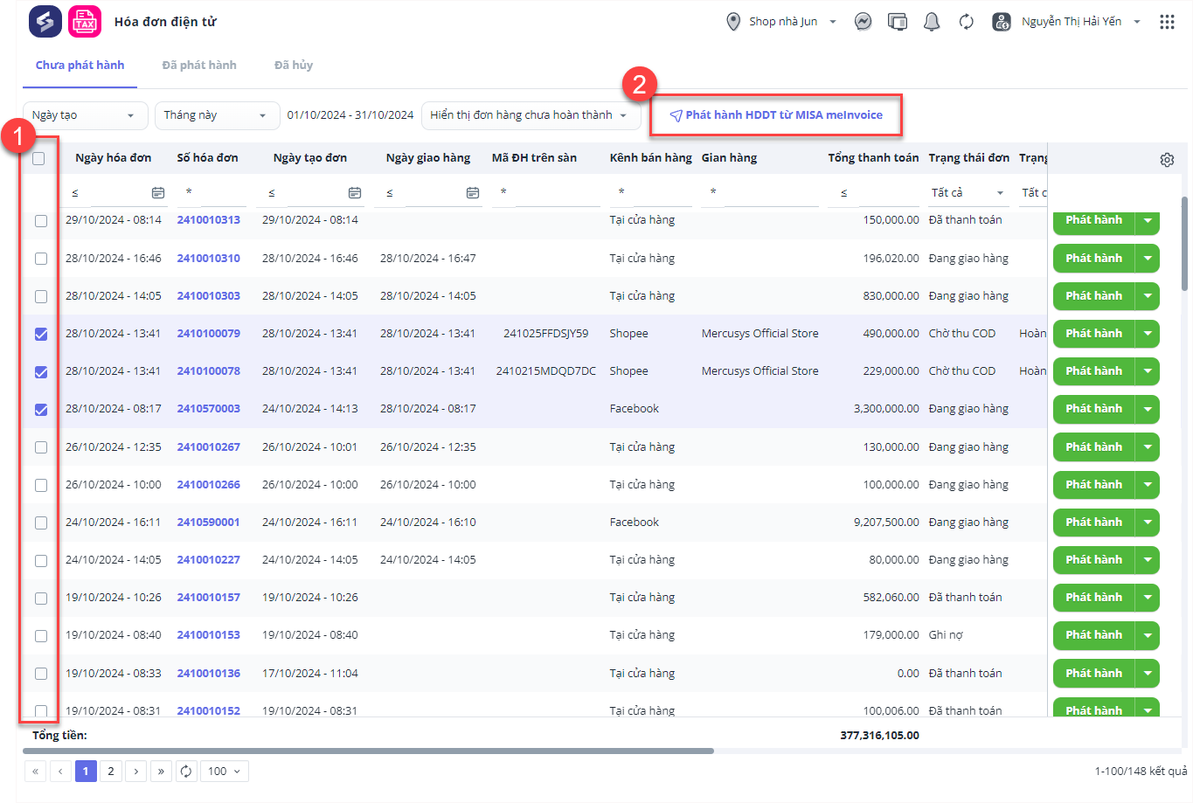Click the sync refresh icon in header
The width and height of the screenshot is (1193, 803).
pos(966,22)
